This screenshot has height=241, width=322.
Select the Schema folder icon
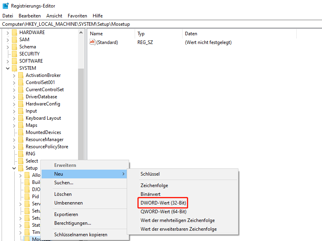click(x=14, y=47)
